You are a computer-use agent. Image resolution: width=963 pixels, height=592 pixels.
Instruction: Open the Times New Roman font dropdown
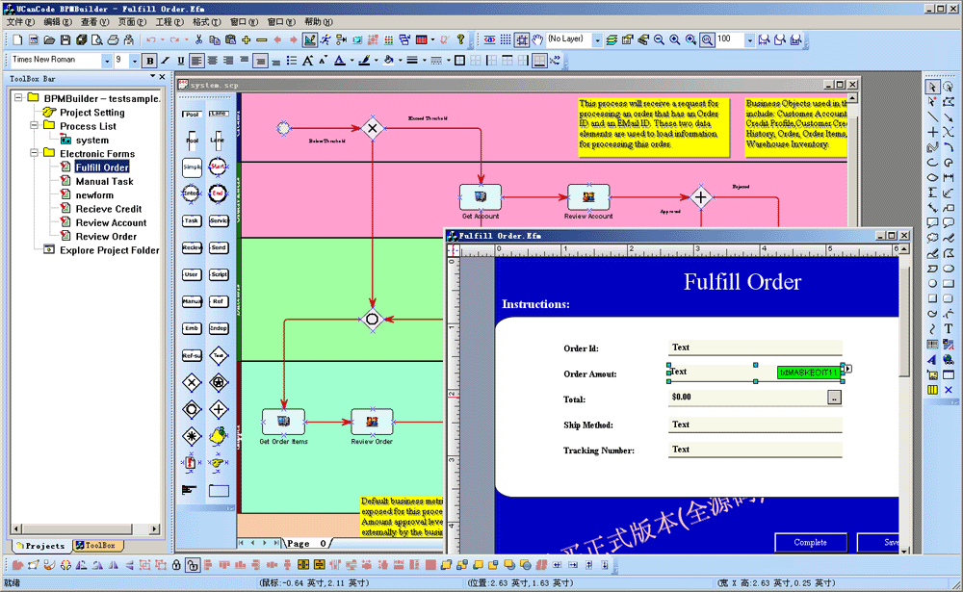click(x=106, y=61)
